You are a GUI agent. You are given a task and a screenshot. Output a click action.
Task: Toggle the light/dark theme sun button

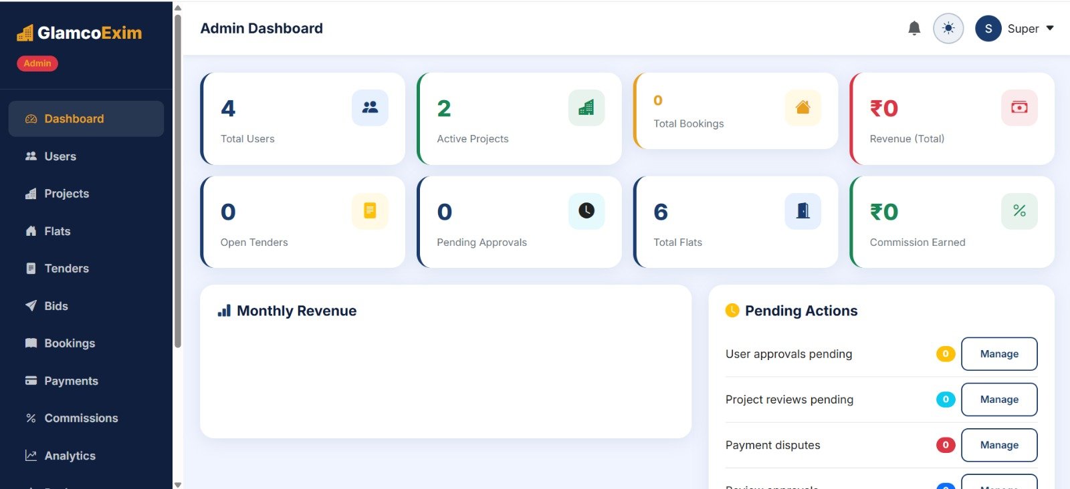948,28
